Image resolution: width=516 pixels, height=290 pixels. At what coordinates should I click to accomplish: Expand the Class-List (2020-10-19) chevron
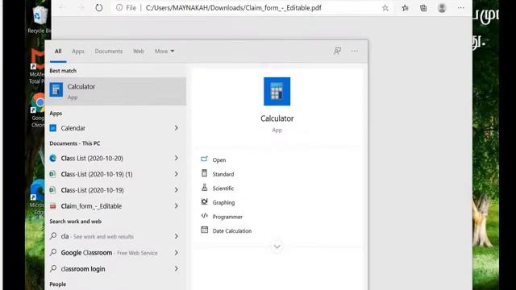tap(177, 190)
